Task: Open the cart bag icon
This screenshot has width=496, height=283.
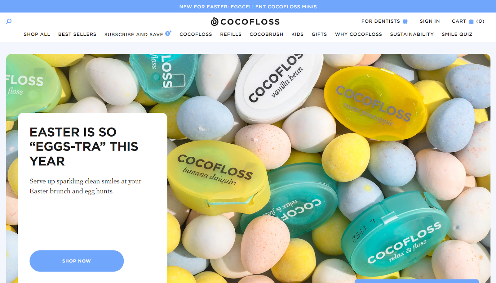Action: coord(471,21)
